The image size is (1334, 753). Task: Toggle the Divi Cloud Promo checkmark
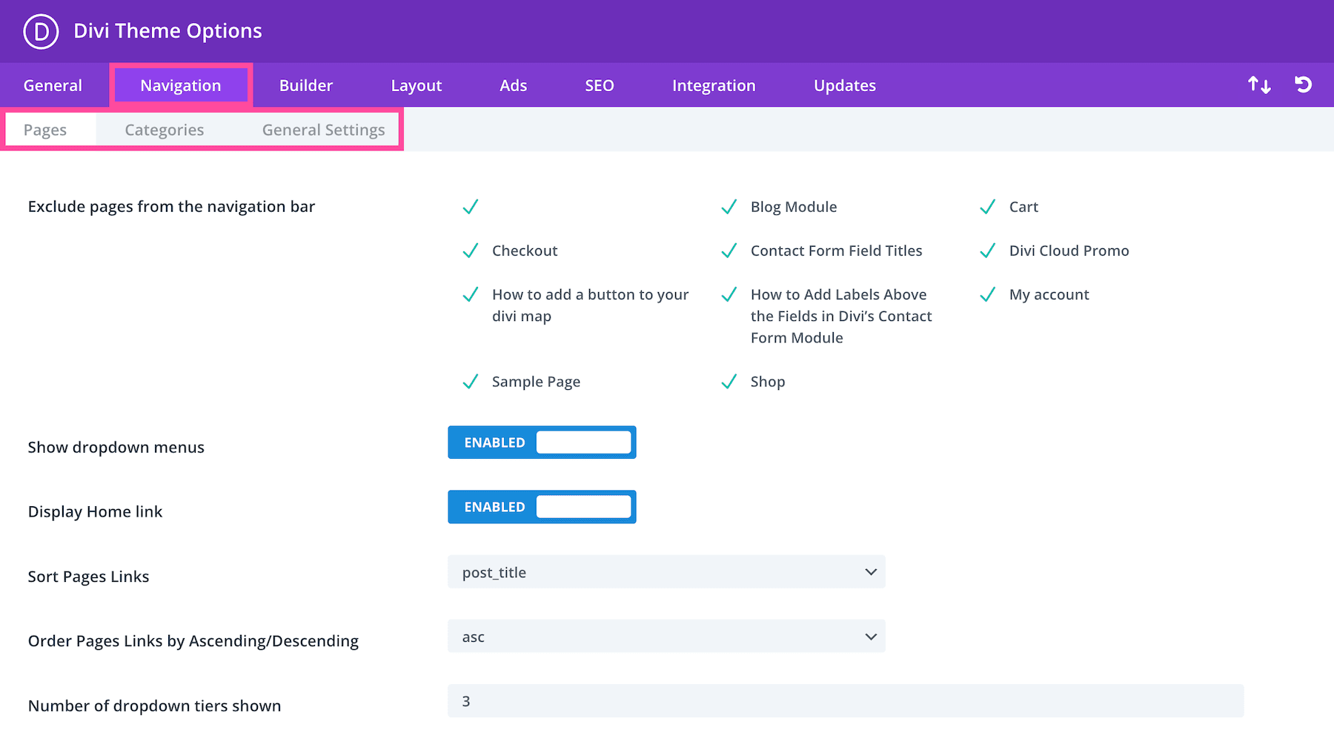coord(987,251)
